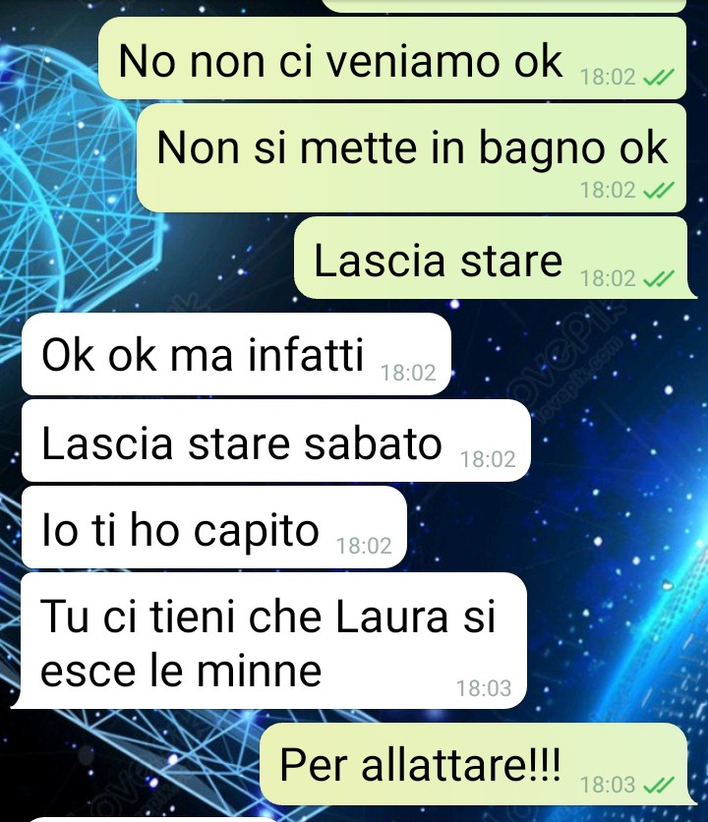The height and width of the screenshot is (822, 708).
Task: Tap the 18:02 time on 'Lascia stare sabato'
Action: tap(488, 459)
